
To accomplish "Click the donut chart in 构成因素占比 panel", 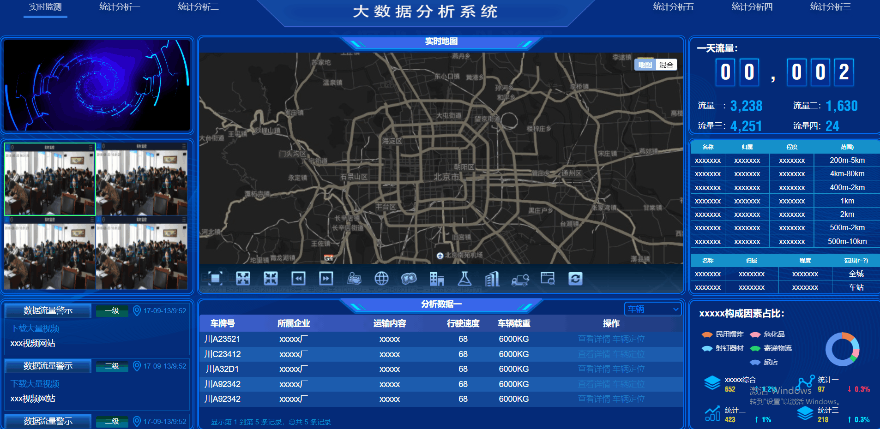I will click(842, 349).
